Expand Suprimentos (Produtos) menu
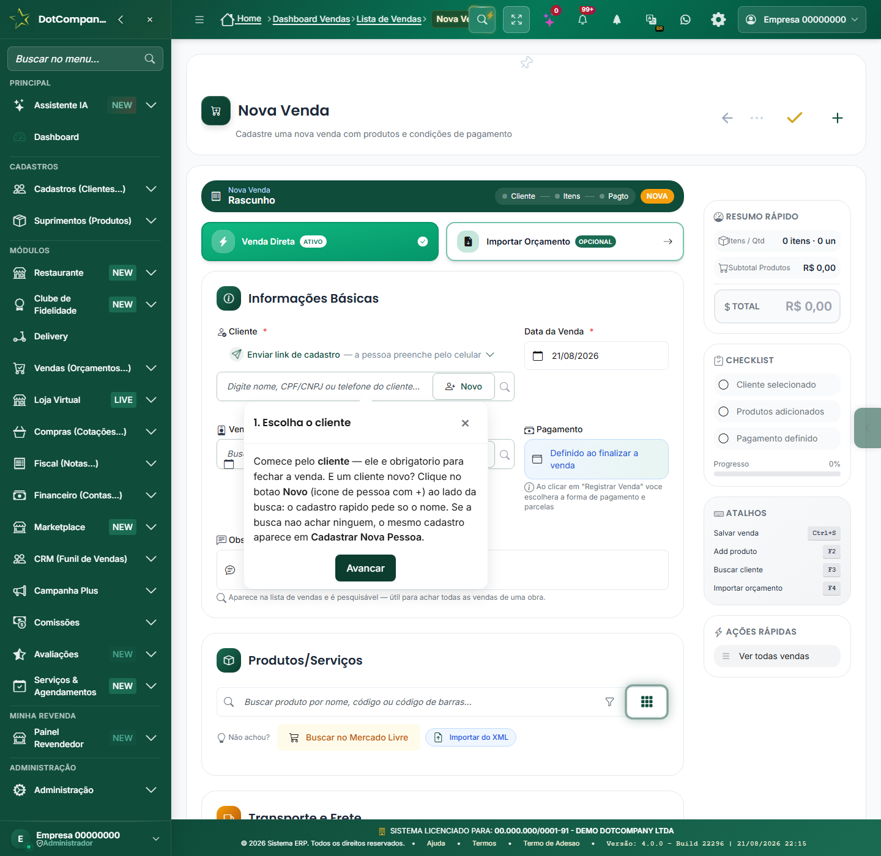Viewport: 881px width, 856px height. (151, 221)
